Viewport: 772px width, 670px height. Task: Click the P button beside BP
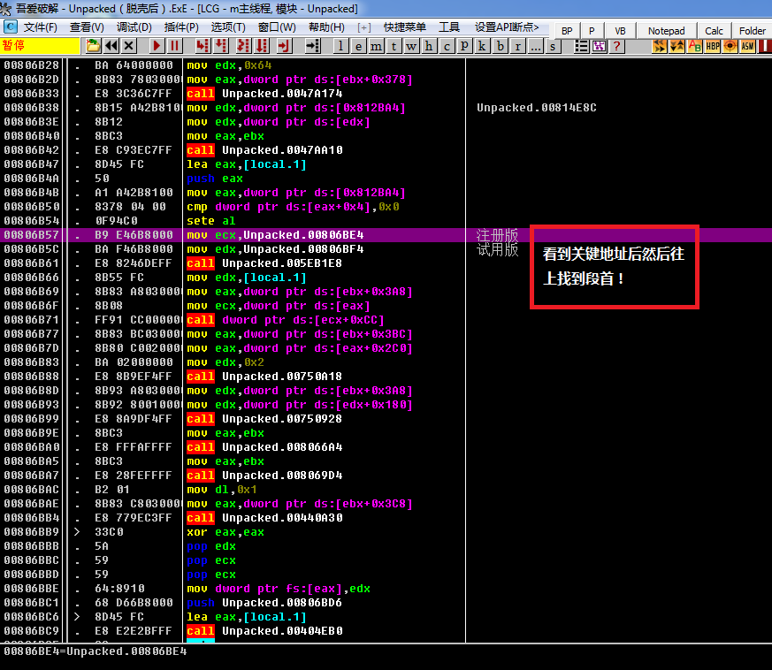tap(592, 31)
